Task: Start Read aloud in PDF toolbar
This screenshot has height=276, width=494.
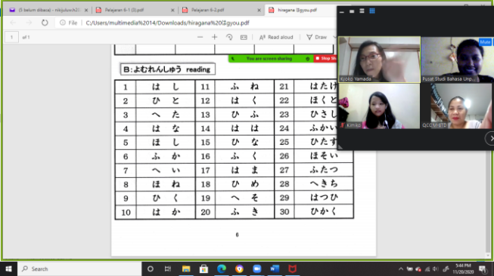Action: pos(276,37)
